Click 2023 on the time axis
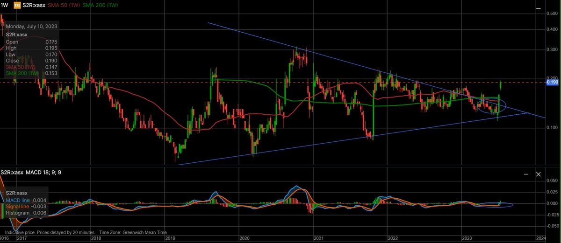The image size is (561, 243). (467, 238)
